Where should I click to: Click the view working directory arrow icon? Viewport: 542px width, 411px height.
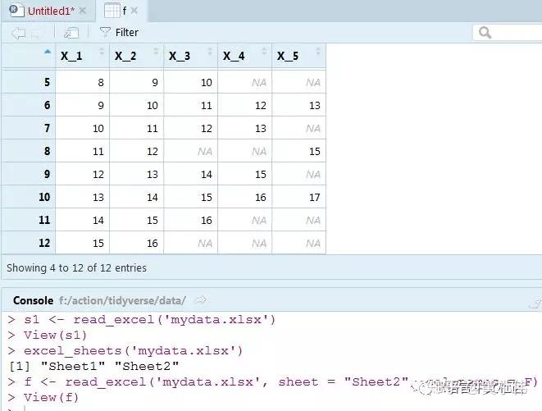(x=200, y=300)
